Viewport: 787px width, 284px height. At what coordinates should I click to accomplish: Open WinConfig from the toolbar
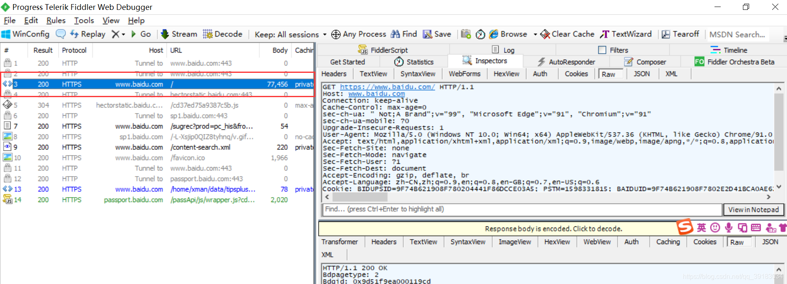pos(26,34)
